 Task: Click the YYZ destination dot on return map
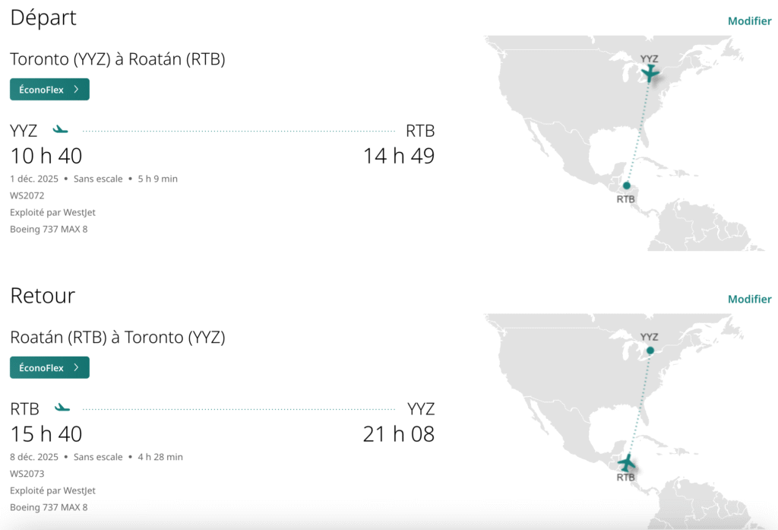click(x=650, y=351)
